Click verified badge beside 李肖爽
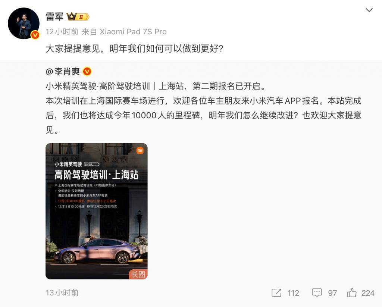 click(x=87, y=72)
